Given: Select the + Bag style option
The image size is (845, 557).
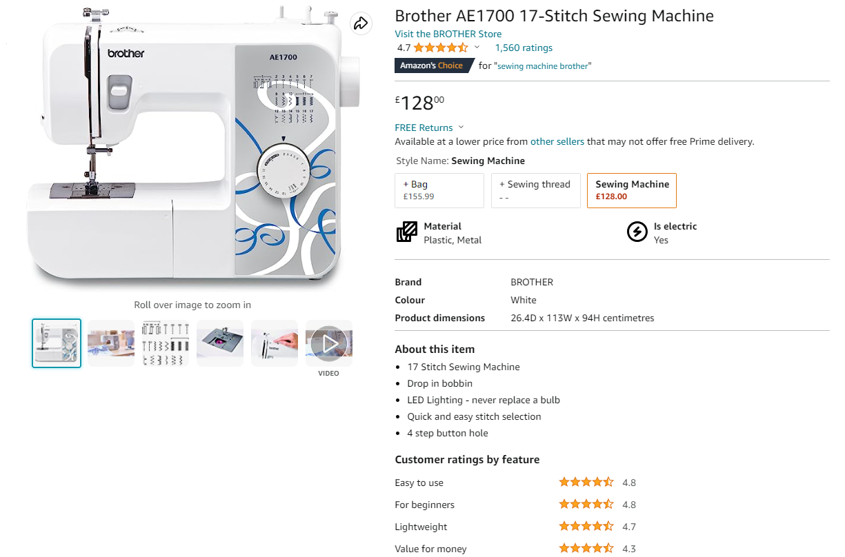Looking at the screenshot, I should (x=439, y=190).
